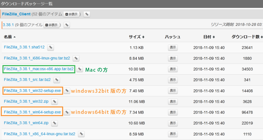Click the 23641 download count cell
The width and height of the screenshot is (263, 140).
247,47
